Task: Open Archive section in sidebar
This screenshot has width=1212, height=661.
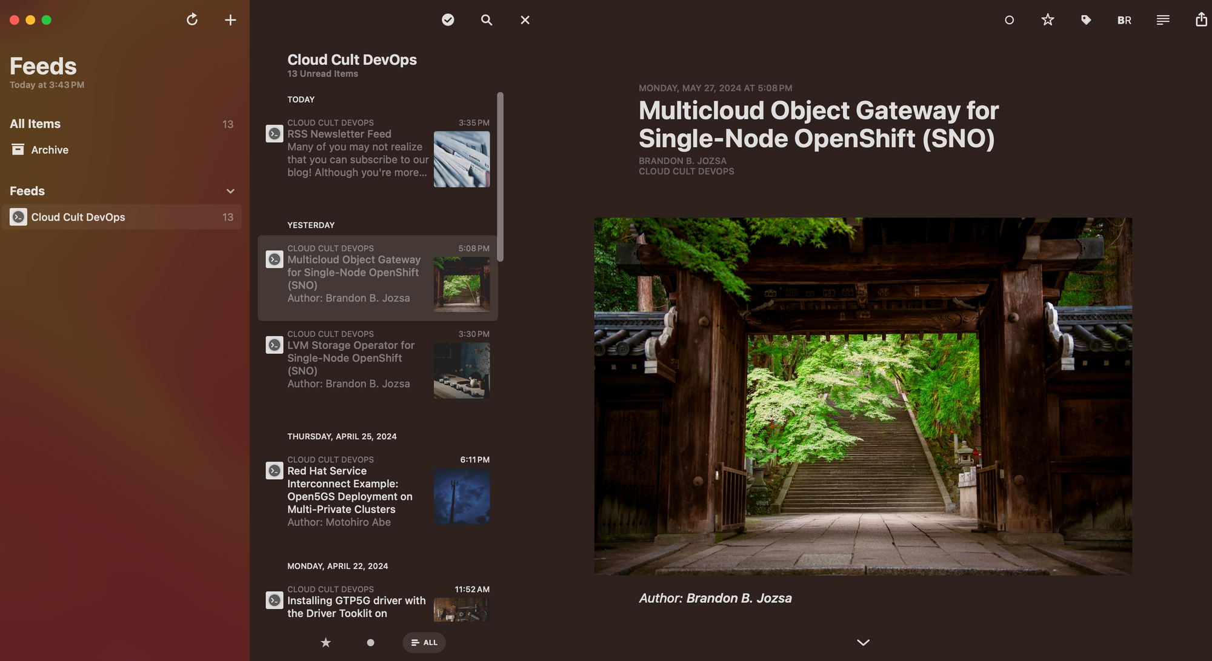Action: [49, 150]
